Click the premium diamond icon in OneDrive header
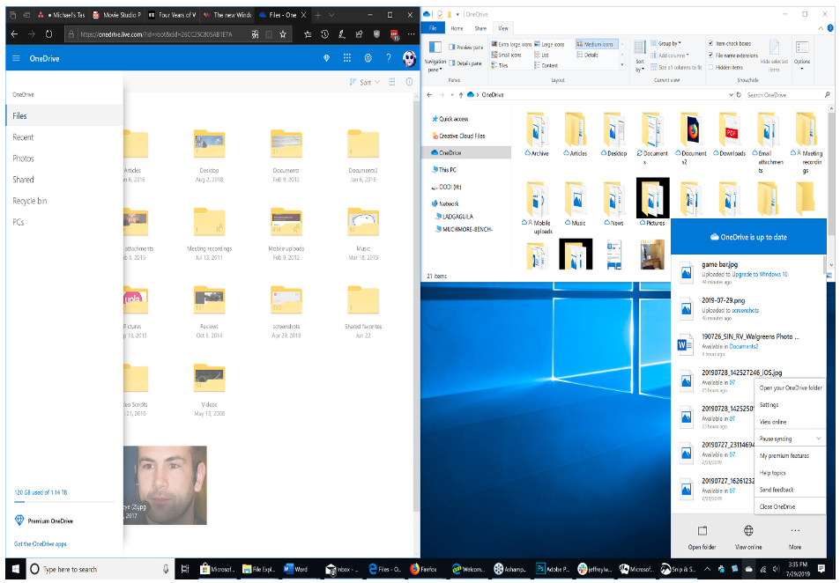This screenshot has width=840, height=583. [x=327, y=58]
